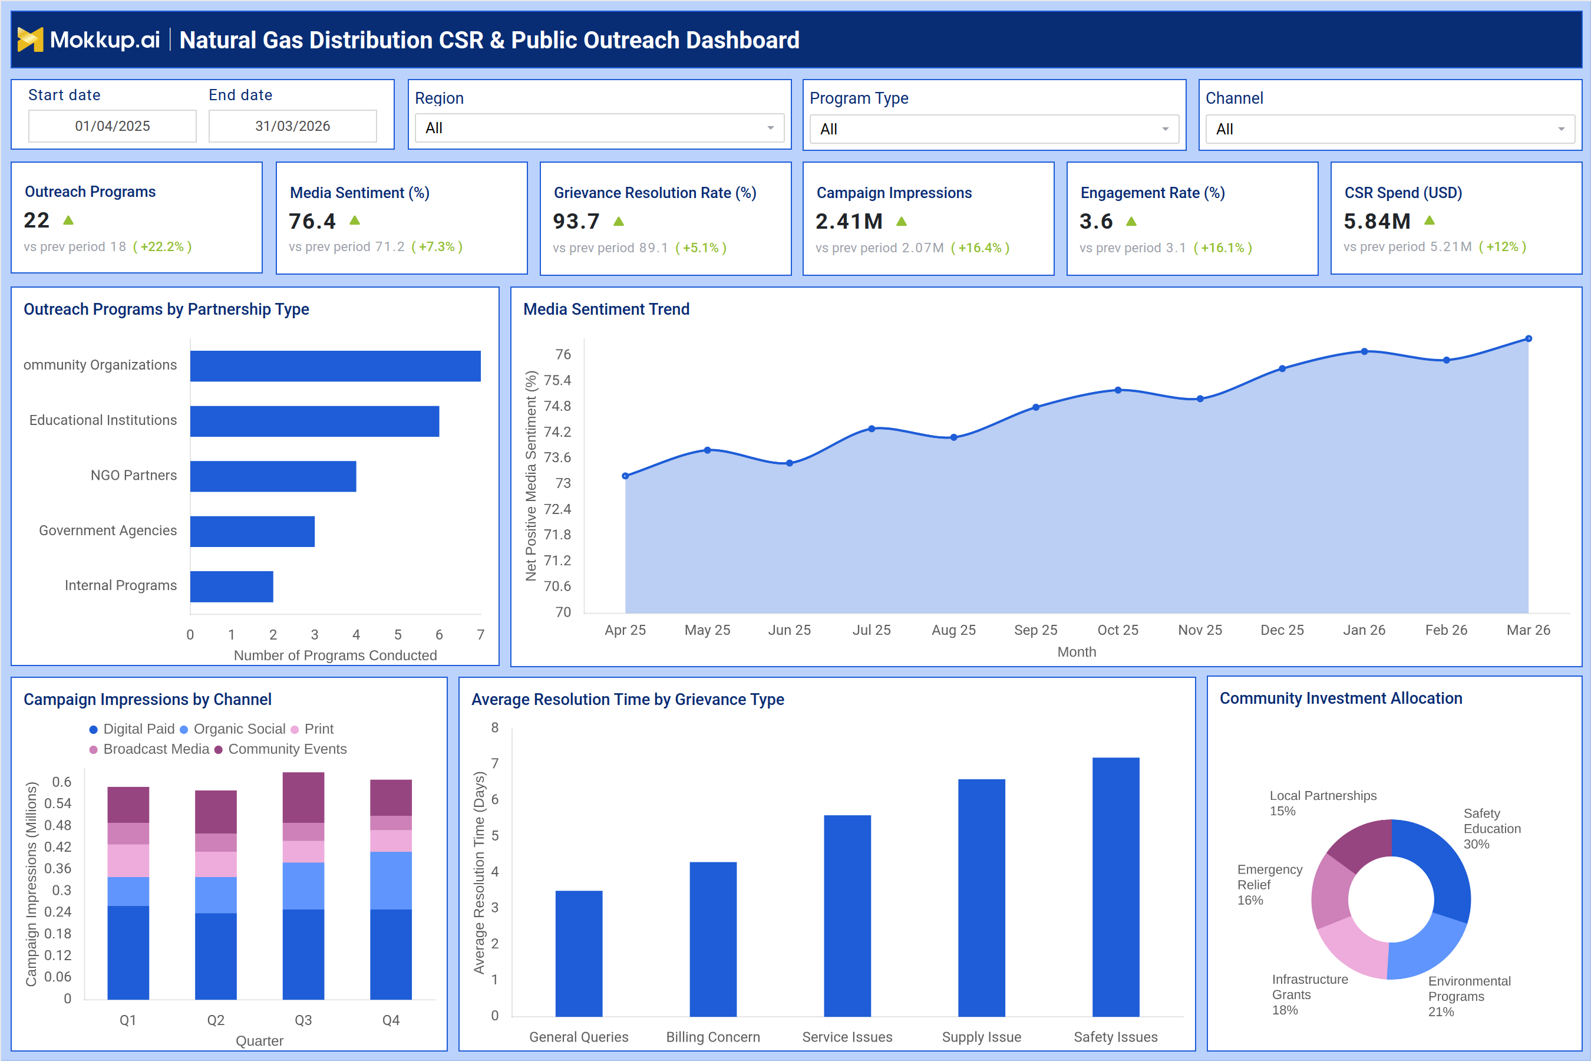
Task: Click the End date input field
Action: tap(292, 126)
